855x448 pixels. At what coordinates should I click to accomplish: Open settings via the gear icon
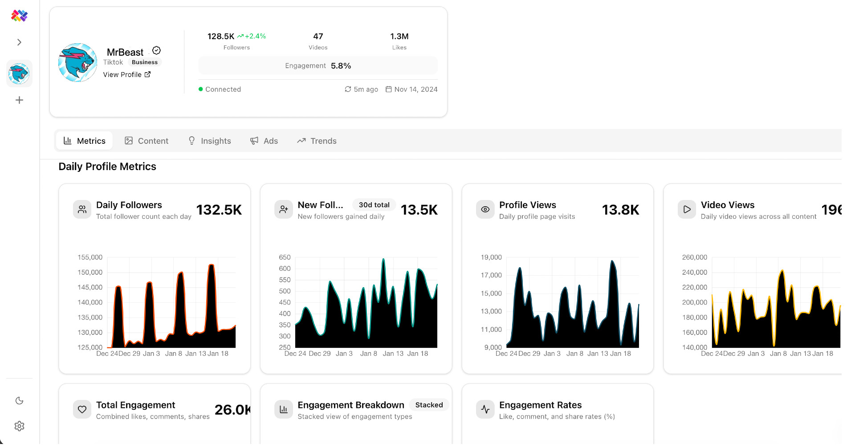pos(19,426)
